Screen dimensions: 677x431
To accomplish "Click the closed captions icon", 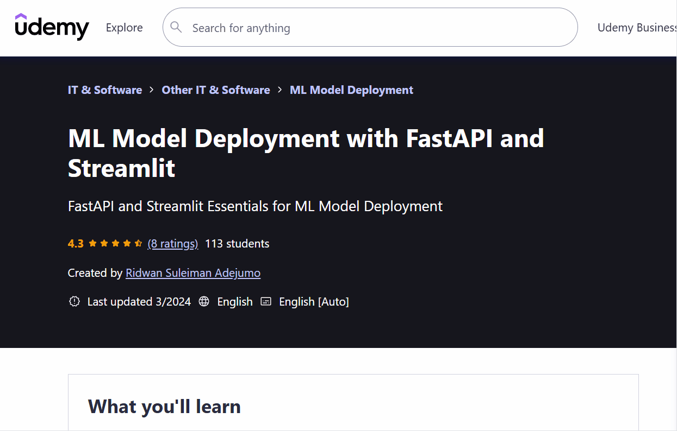I will tap(266, 301).
